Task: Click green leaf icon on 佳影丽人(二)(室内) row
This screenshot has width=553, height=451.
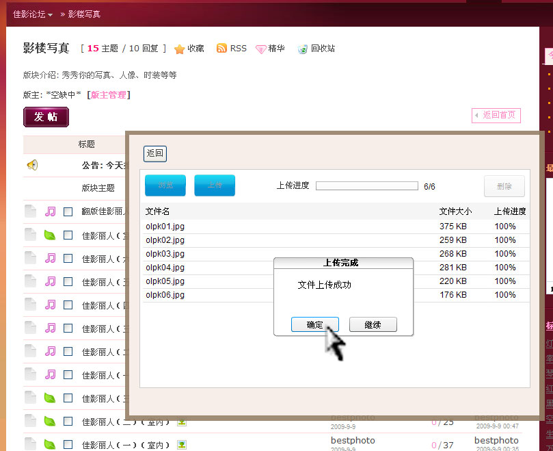Action: click(x=50, y=422)
